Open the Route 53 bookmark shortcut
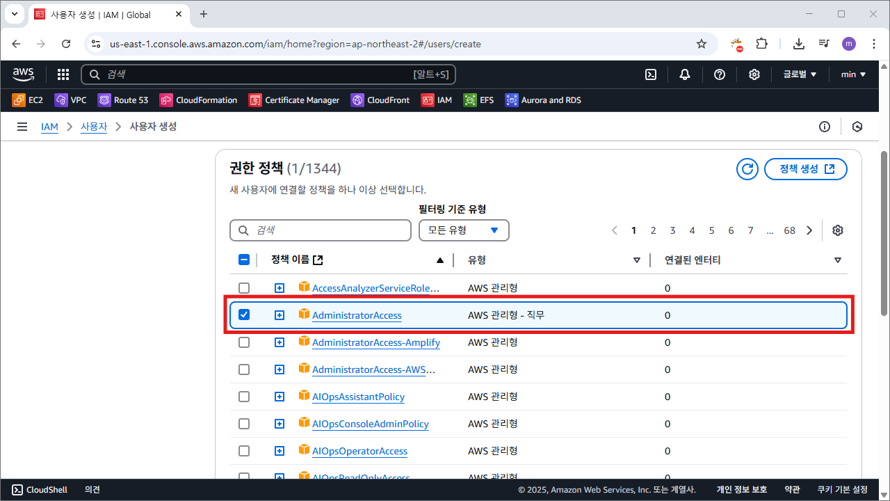890x501 pixels. click(x=123, y=100)
